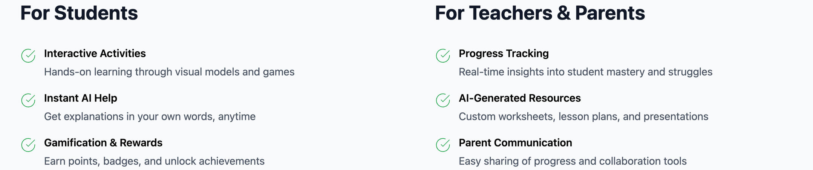This screenshot has height=170, width=813.
Task: Select the Gamification & Rewards title
Action: point(103,143)
